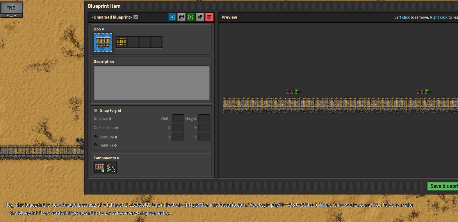Viewport: 458px width, 222px height.
Task: Click the red trash delete icon
Action: coord(209,17)
